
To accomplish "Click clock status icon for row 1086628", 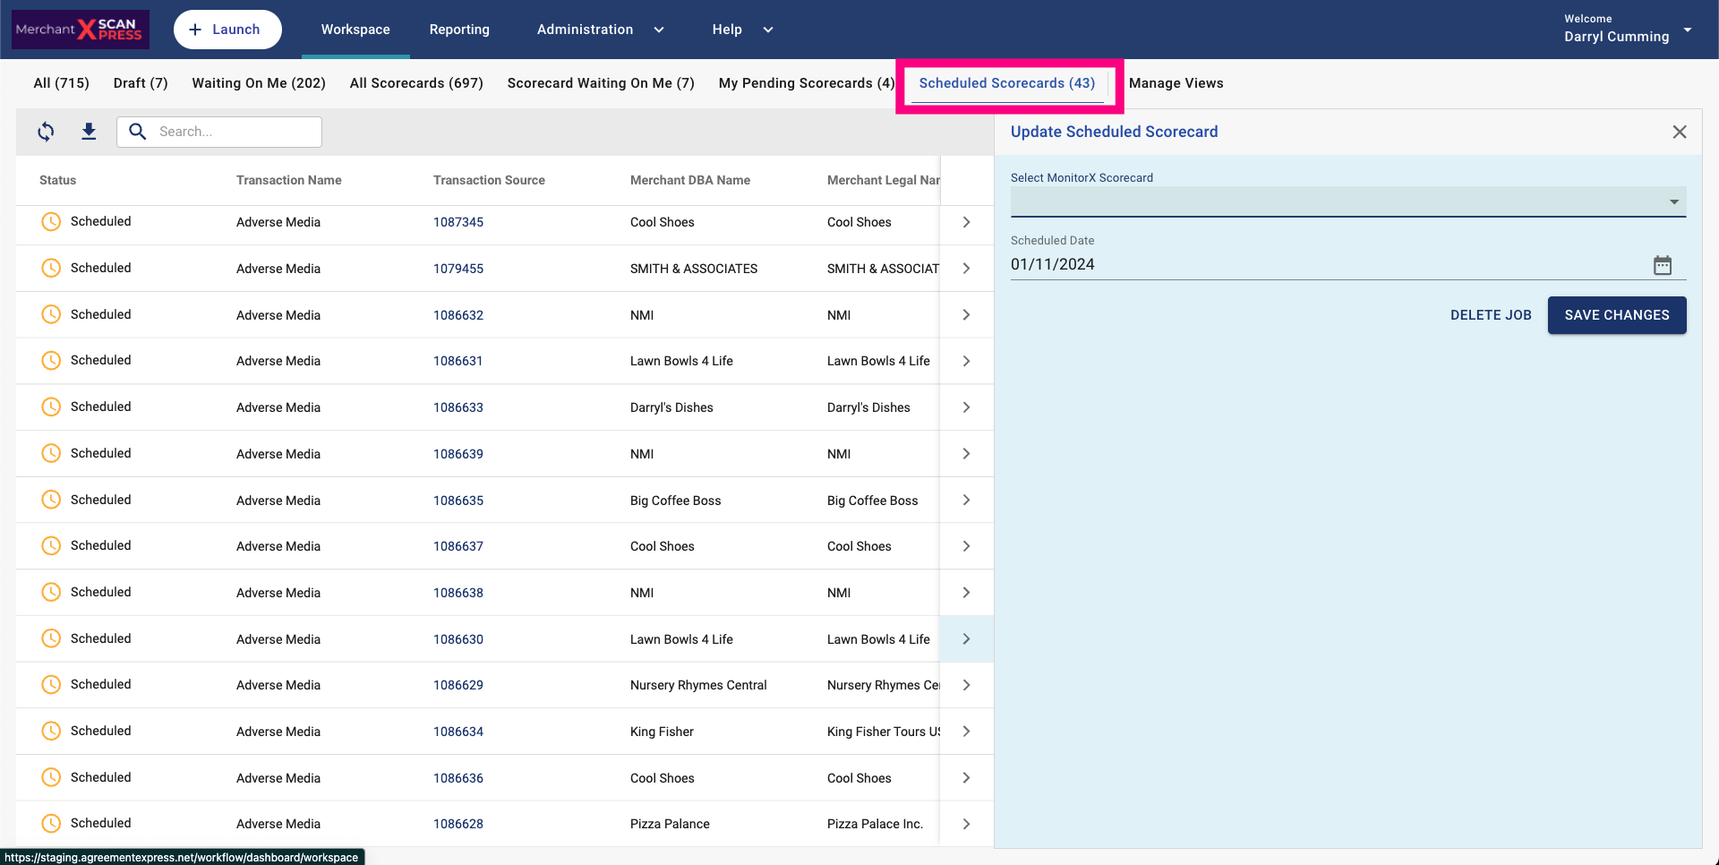I will click(x=52, y=823).
